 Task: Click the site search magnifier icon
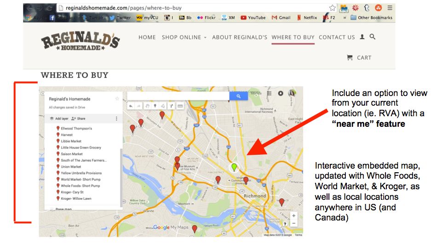point(373,37)
